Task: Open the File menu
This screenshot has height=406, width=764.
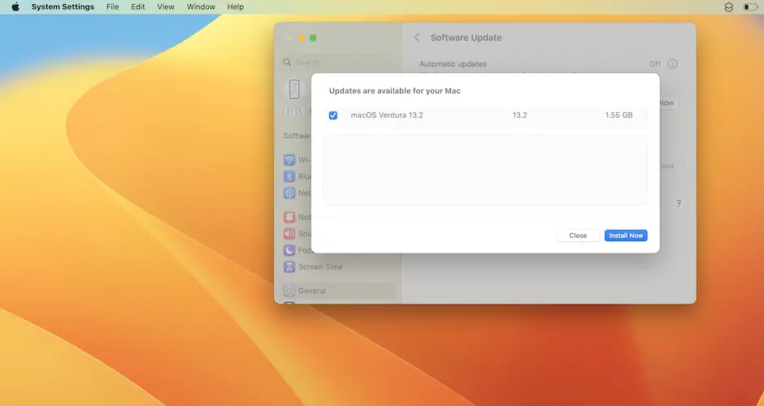Action: 112,6
